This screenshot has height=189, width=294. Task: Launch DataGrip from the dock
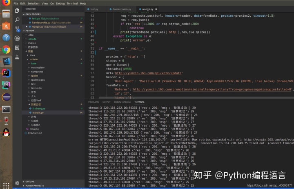pos(6,85)
